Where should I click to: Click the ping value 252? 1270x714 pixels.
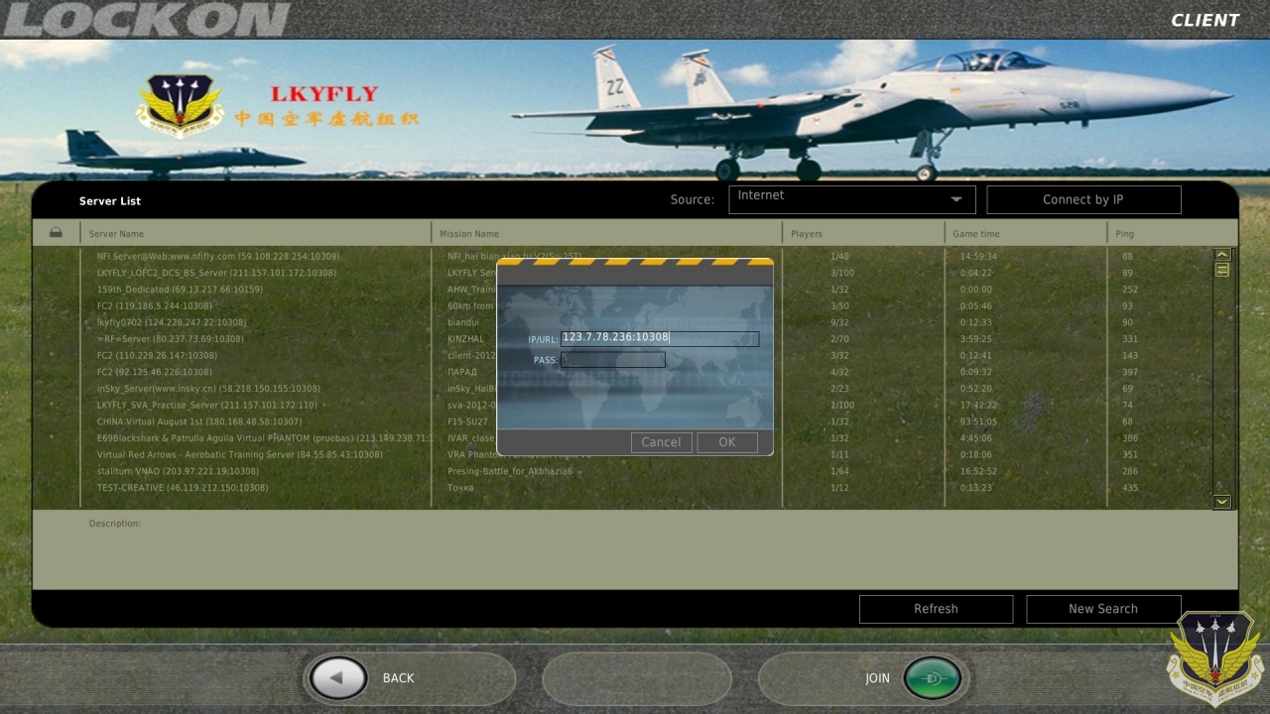tap(1130, 290)
